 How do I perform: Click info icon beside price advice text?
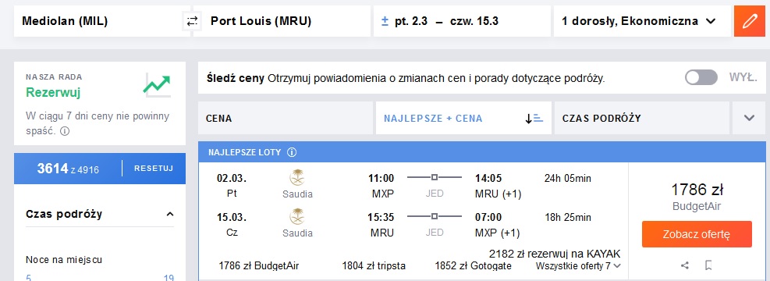[65, 132]
